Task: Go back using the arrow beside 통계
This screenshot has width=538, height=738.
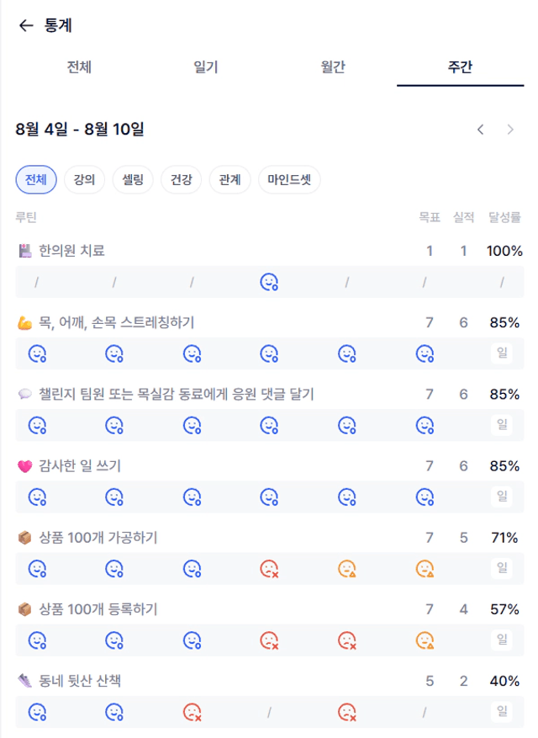Action: tap(26, 25)
